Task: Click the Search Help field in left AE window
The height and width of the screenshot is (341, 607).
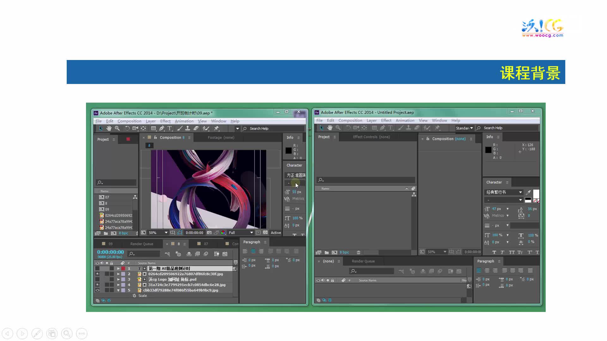Action: 273,129
